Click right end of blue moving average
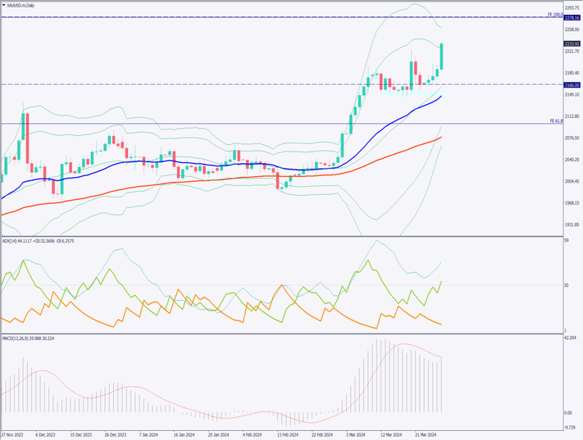The image size is (583, 440). coord(441,97)
